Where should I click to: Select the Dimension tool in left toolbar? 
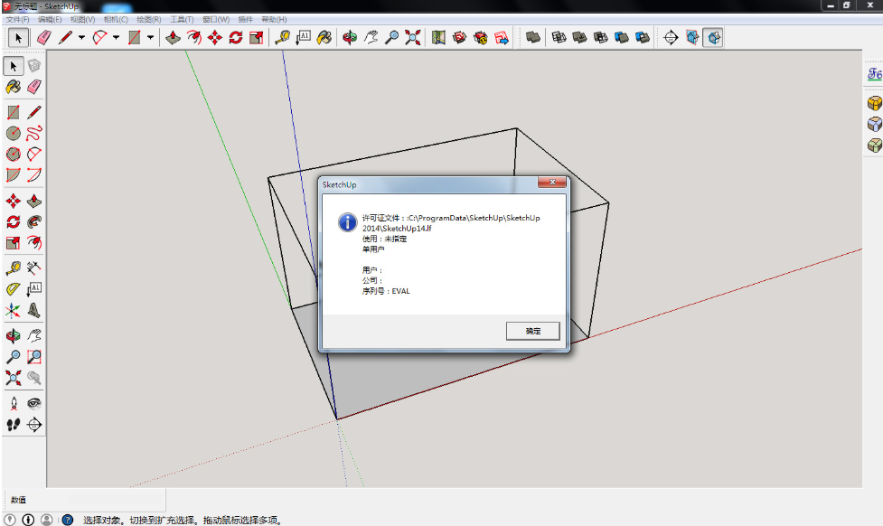[34, 268]
